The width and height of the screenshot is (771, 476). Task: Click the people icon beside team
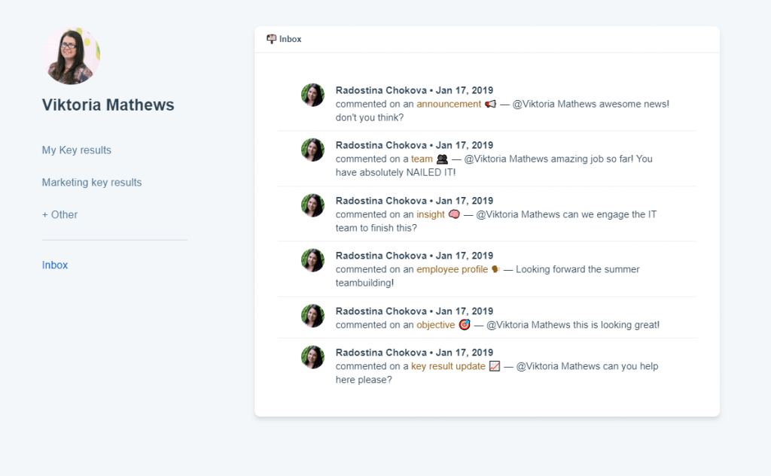(x=442, y=159)
